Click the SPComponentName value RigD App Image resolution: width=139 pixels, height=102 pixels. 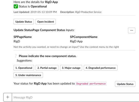pos(76,41)
